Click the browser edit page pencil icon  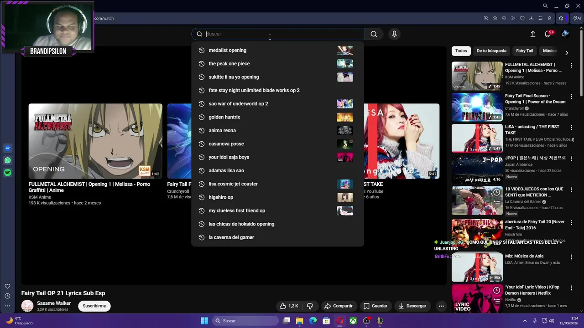485,18
